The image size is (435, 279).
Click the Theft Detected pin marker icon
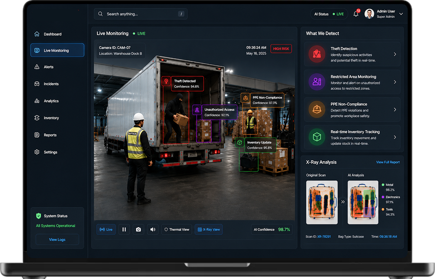pyautogui.click(x=166, y=81)
